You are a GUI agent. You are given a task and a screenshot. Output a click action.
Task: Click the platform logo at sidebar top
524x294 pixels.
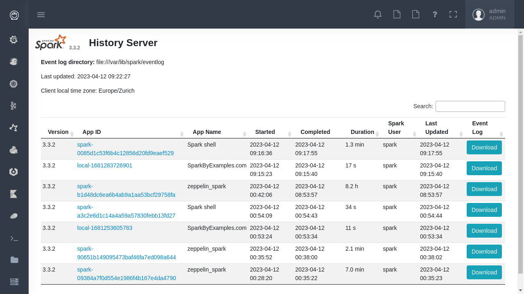click(14, 15)
